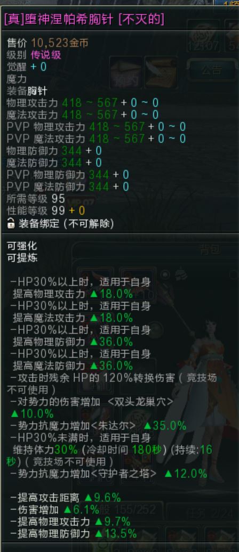Click the yellow channel tab at top right
Image resolution: width=239 pixels, height=552 pixels.
coord(231,3)
